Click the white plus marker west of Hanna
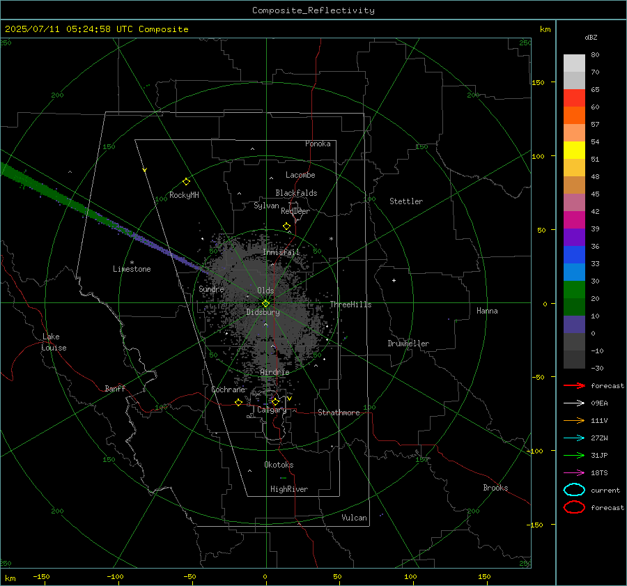627x586 pixels. 394,280
